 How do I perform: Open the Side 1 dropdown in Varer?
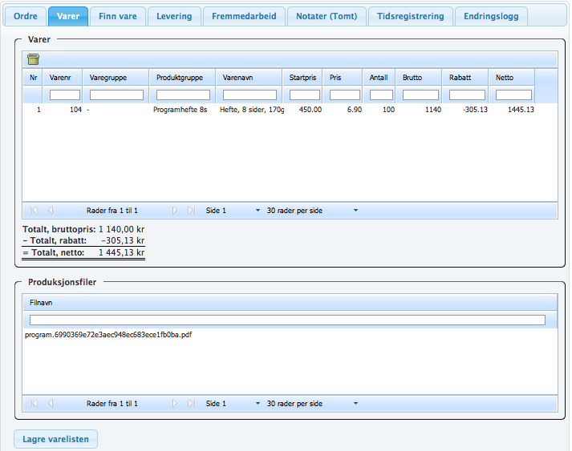[233, 211]
